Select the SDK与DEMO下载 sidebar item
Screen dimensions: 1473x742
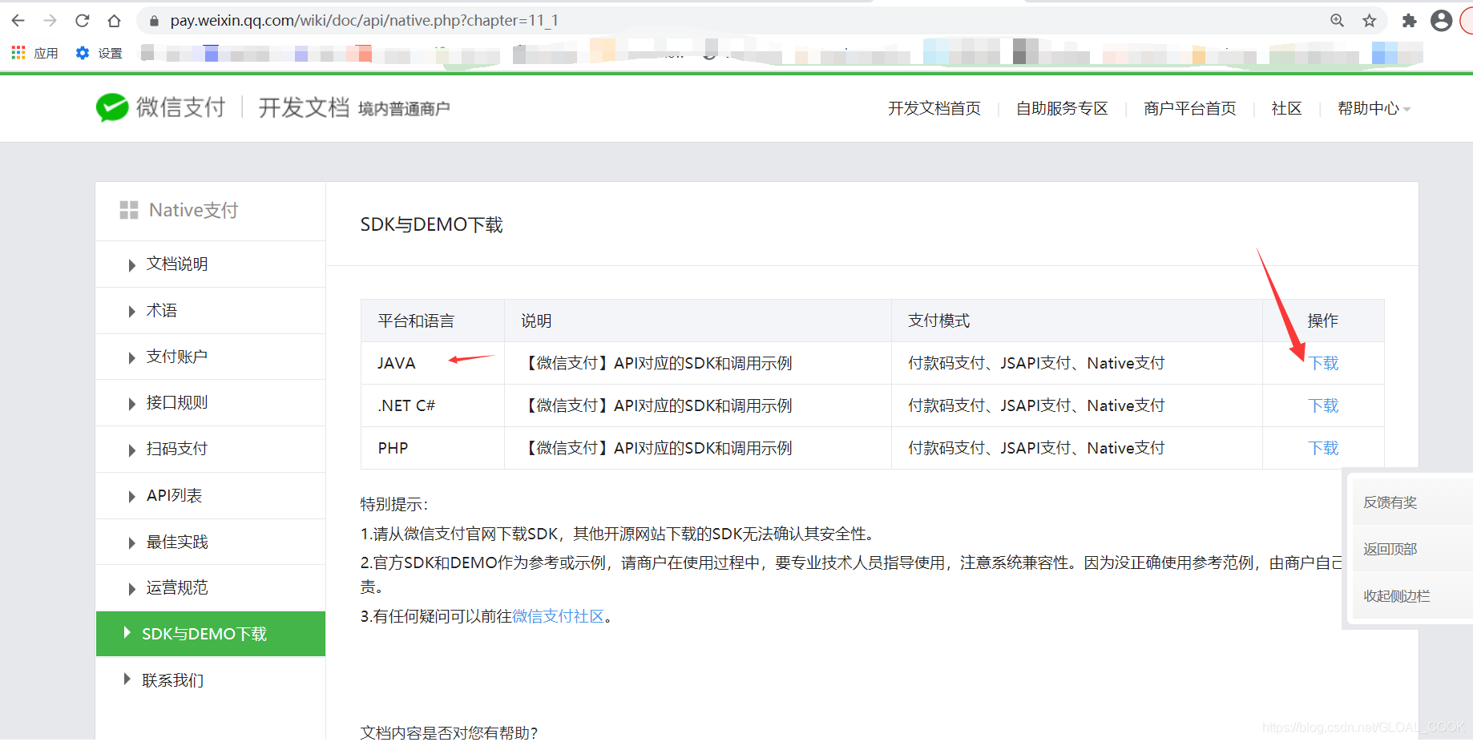point(211,634)
